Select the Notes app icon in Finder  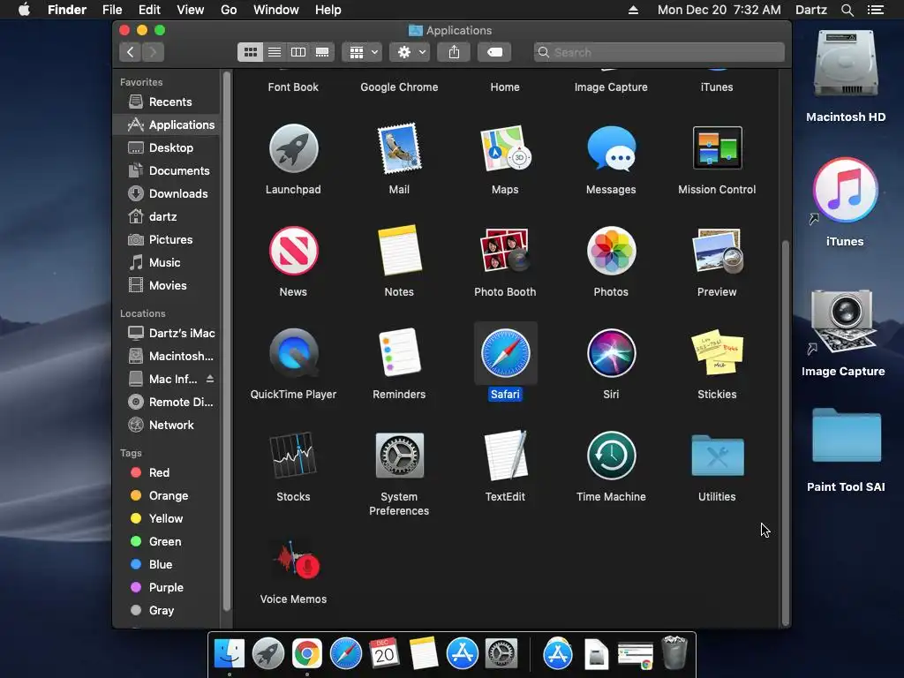click(x=399, y=251)
